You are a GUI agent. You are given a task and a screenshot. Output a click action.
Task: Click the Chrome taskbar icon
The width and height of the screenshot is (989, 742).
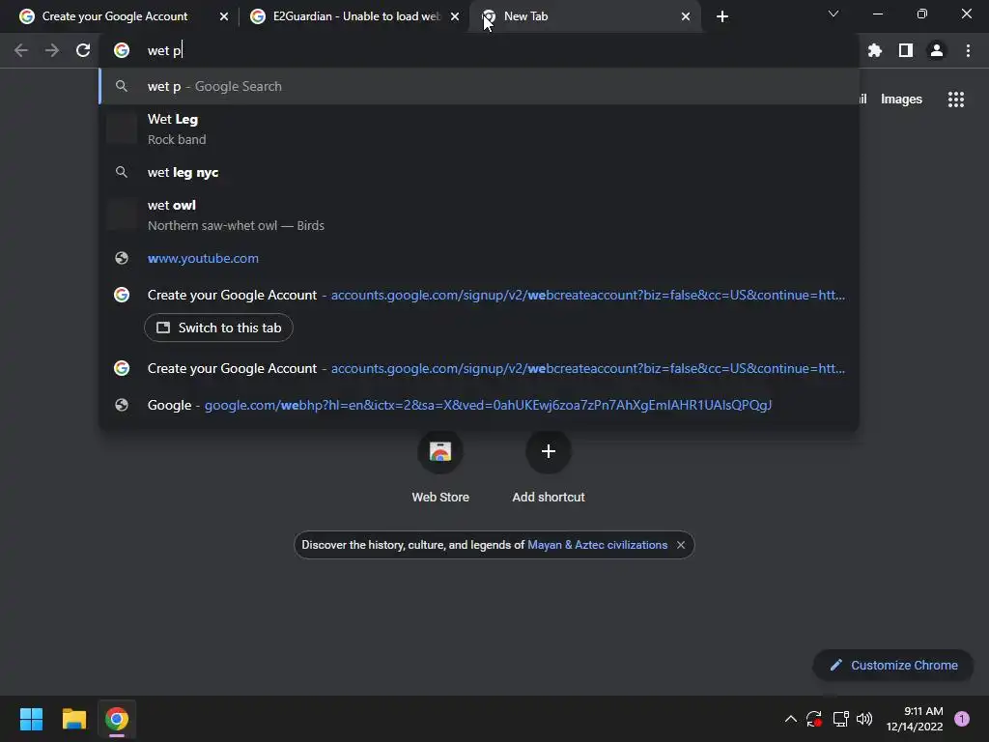(117, 719)
